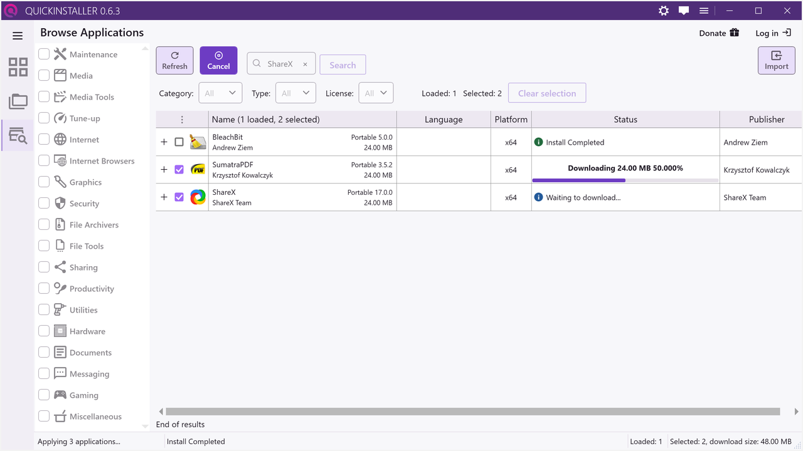Image resolution: width=803 pixels, height=451 pixels.
Task: Sort by the Language column header
Action: pyautogui.click(x=444, y=120)
